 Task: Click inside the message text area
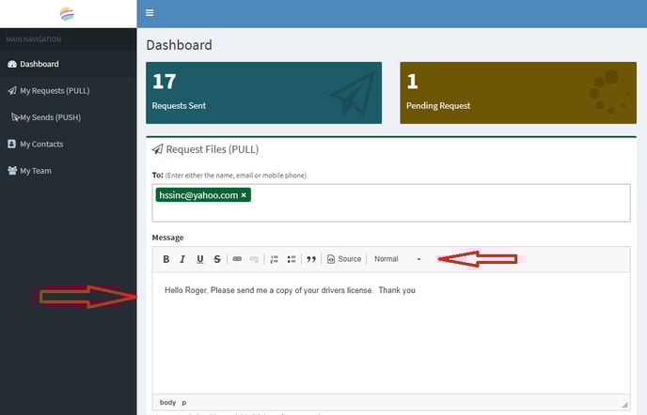(x=390, y=333)
